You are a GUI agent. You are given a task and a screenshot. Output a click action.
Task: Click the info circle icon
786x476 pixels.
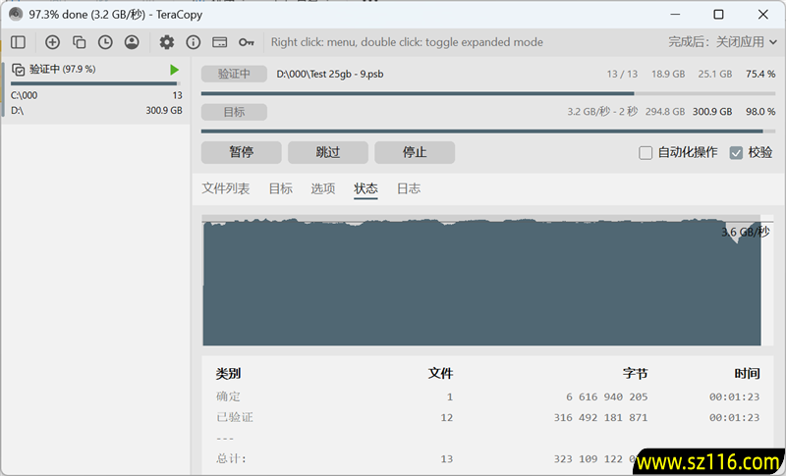pyautogui.click(x=193, y=42)
